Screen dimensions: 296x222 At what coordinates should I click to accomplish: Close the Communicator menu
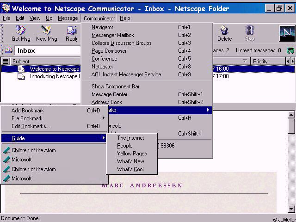(x=99, y=18)
